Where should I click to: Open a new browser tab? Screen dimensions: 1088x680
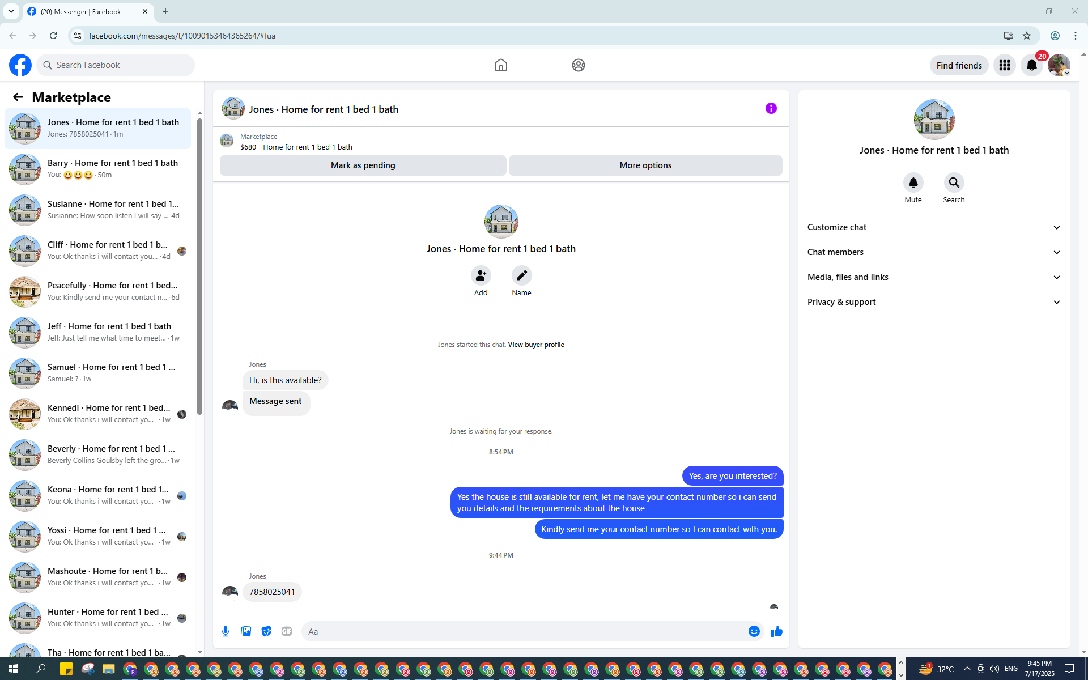coord(165,11)
